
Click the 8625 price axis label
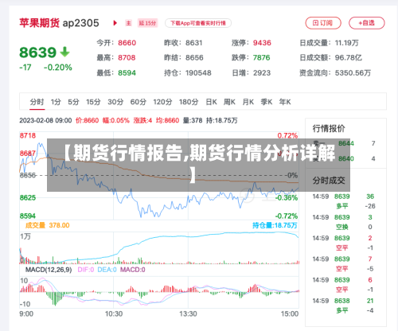tap(28, 197)
